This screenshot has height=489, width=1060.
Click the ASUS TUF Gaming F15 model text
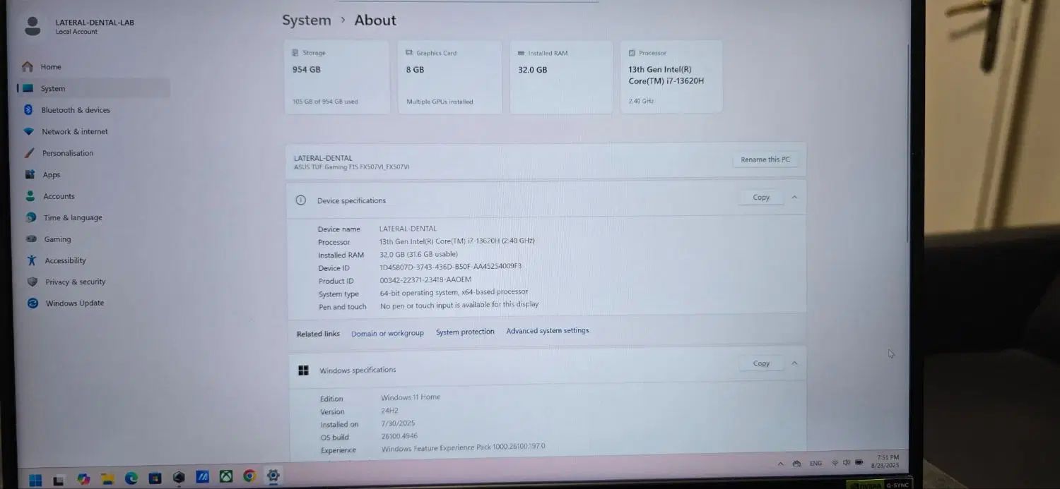(351, 167)
